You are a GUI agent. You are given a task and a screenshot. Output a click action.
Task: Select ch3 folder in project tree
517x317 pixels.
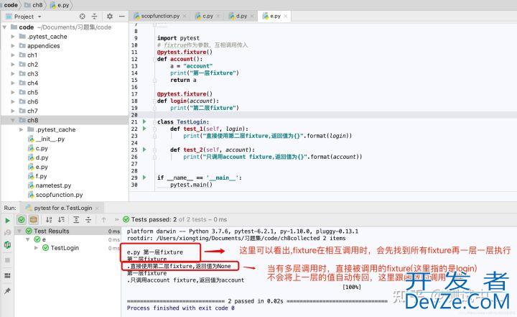(x=32, y=73)
